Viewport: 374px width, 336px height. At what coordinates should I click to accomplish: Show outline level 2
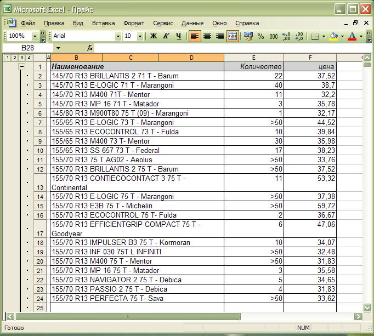point(15,58)
